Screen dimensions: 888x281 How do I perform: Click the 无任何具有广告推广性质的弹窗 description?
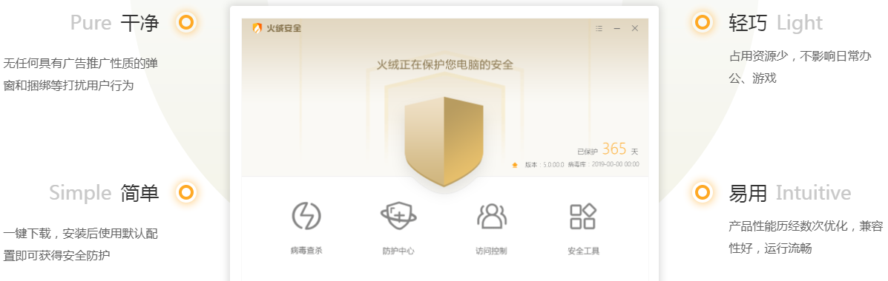coord(80,74)
